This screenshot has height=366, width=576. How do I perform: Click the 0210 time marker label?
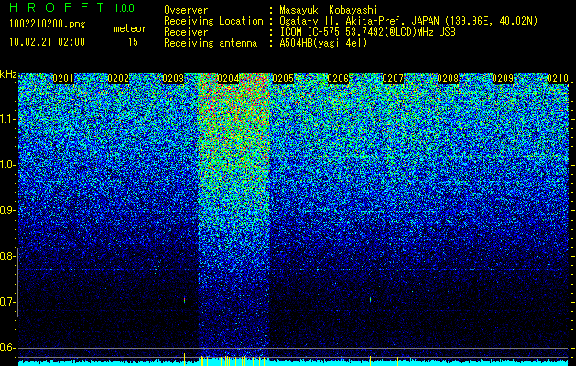pyautogui.click(x=558, y=79)
